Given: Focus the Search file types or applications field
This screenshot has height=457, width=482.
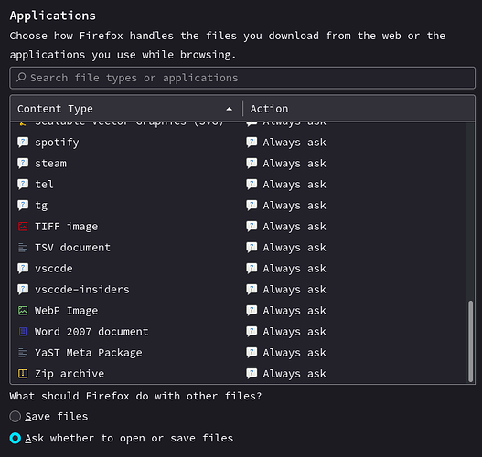Looking at the screenshot, I should coord(242,78).
